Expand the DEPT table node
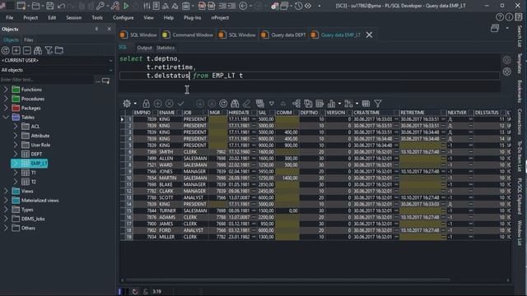This screenshot has height=296, width=527. [16, 154]
